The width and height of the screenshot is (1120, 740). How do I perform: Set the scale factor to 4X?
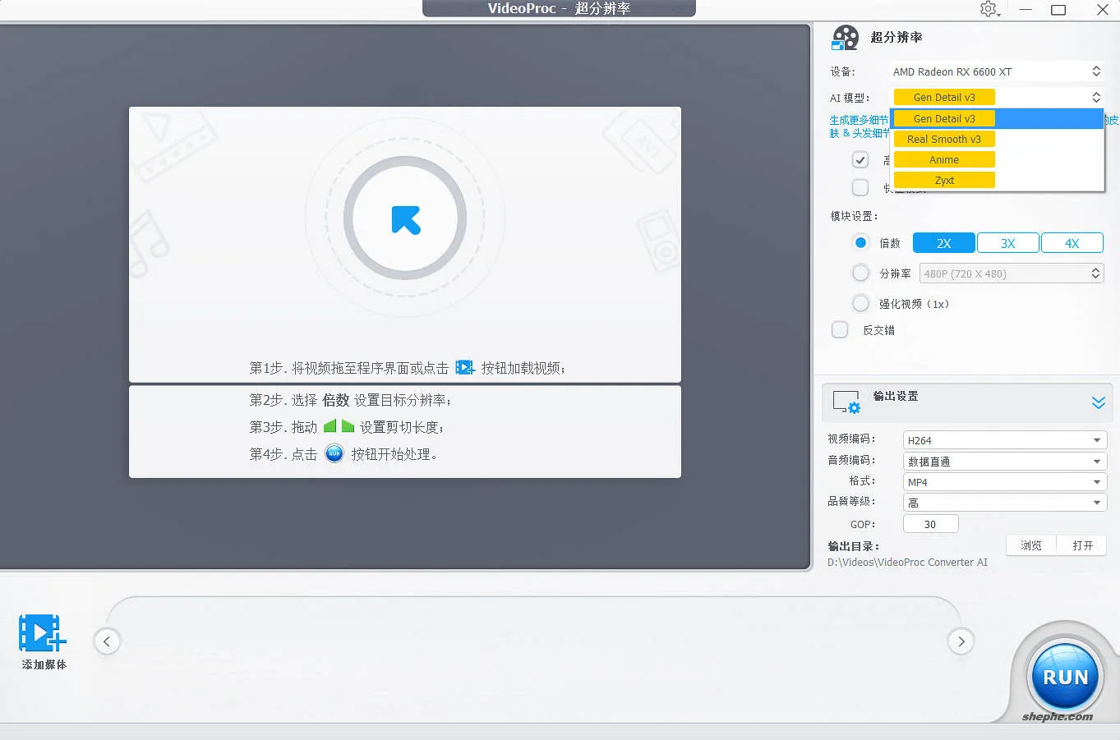click(1072, 243)
